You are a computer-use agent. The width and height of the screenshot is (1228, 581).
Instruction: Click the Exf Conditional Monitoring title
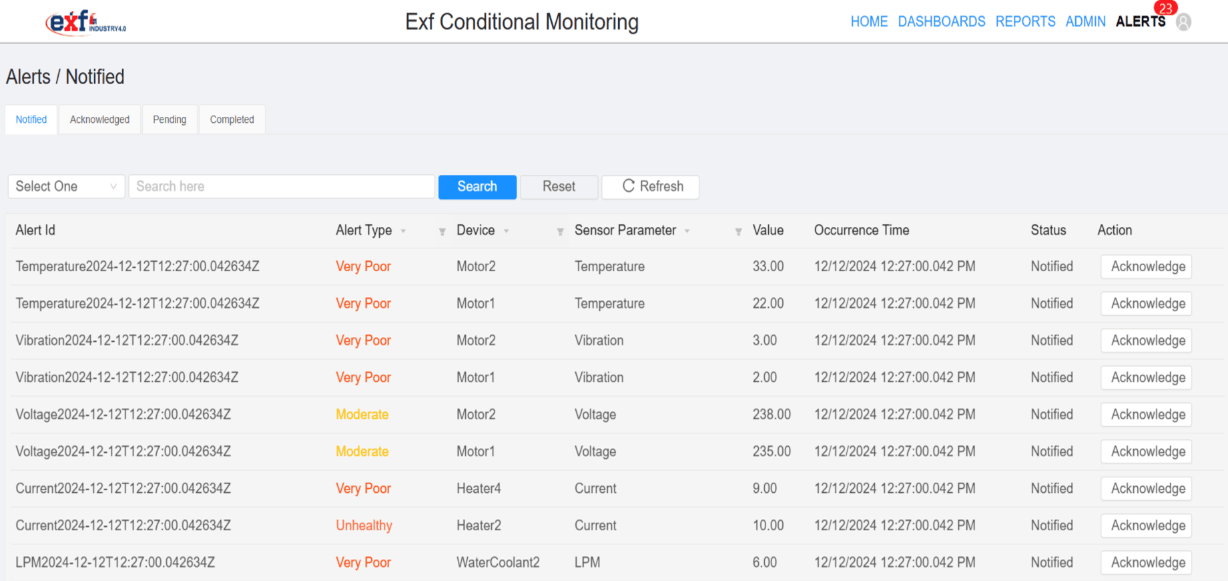pos(522,22)
